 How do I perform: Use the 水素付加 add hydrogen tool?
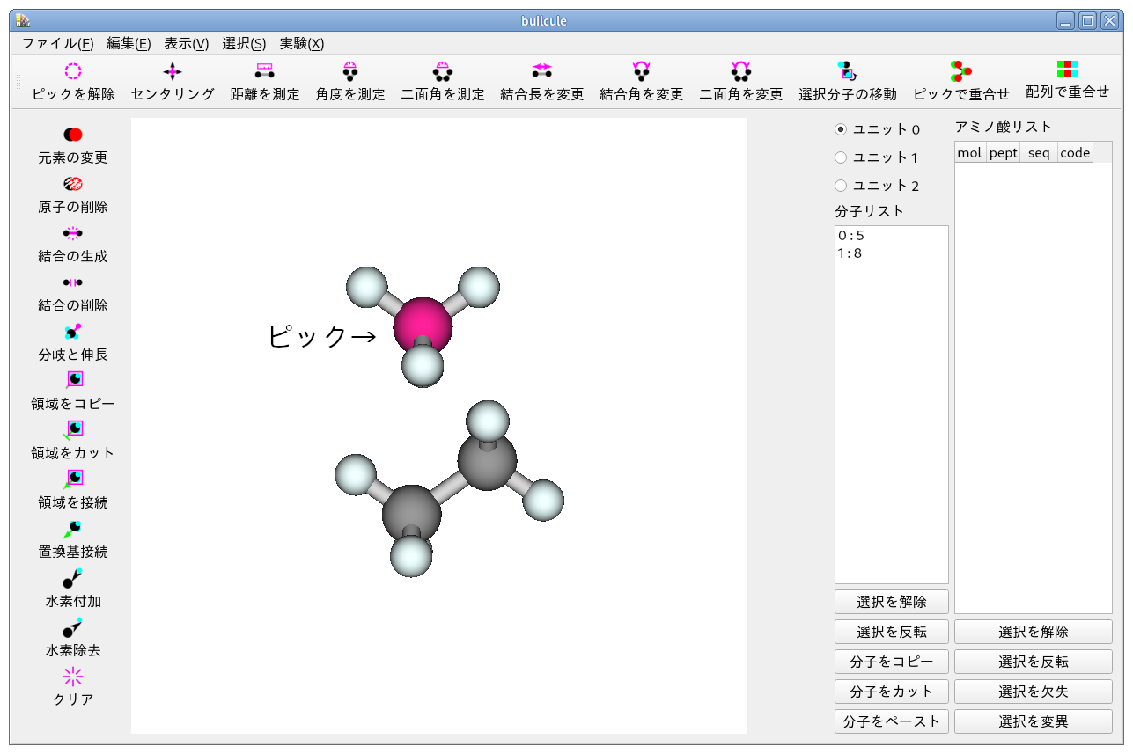[x=73, y=578]
